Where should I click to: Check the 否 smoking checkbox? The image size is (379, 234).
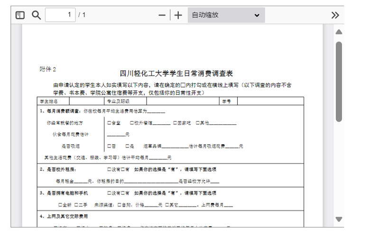coord(109,146)
